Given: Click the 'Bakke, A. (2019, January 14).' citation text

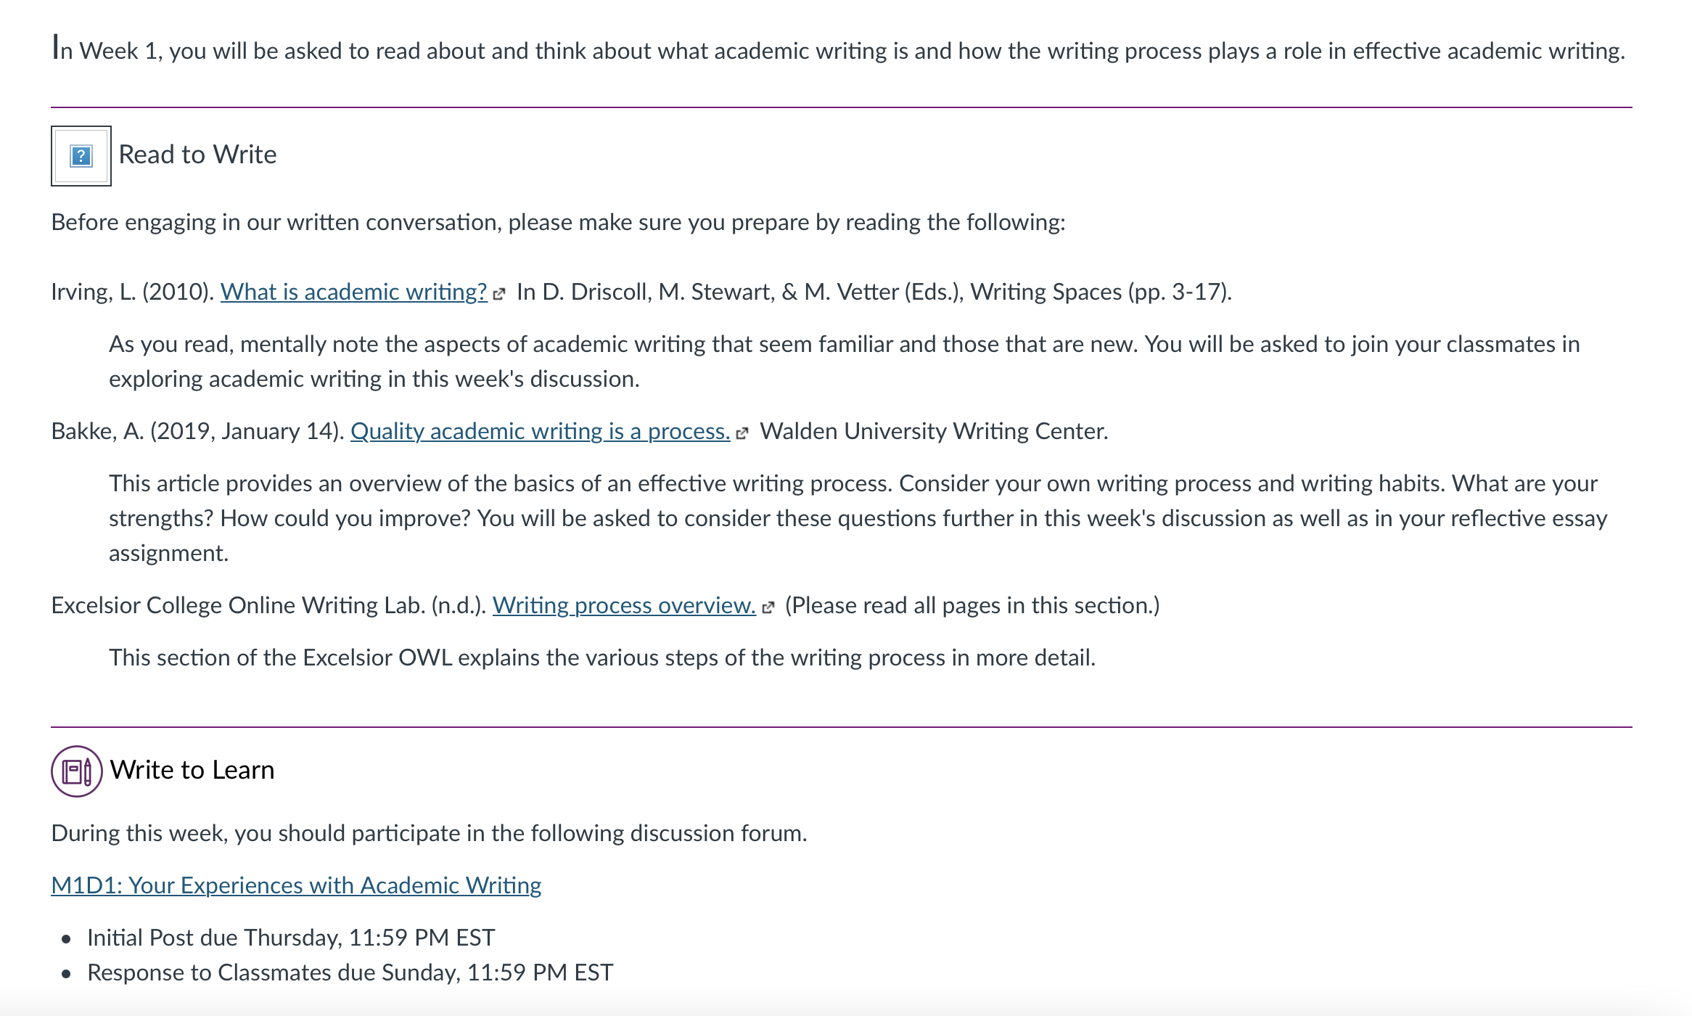Looking at the screenshot, I should [x=197, y=431].
